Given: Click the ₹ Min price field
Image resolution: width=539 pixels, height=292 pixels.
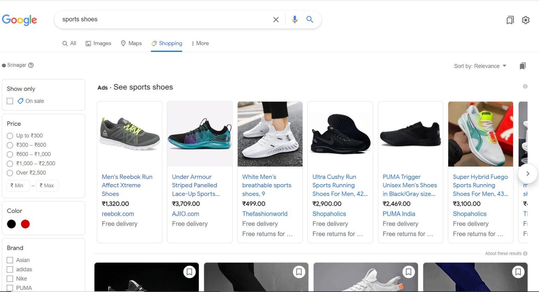Looking at the screenshot, I should pos(18,186).
